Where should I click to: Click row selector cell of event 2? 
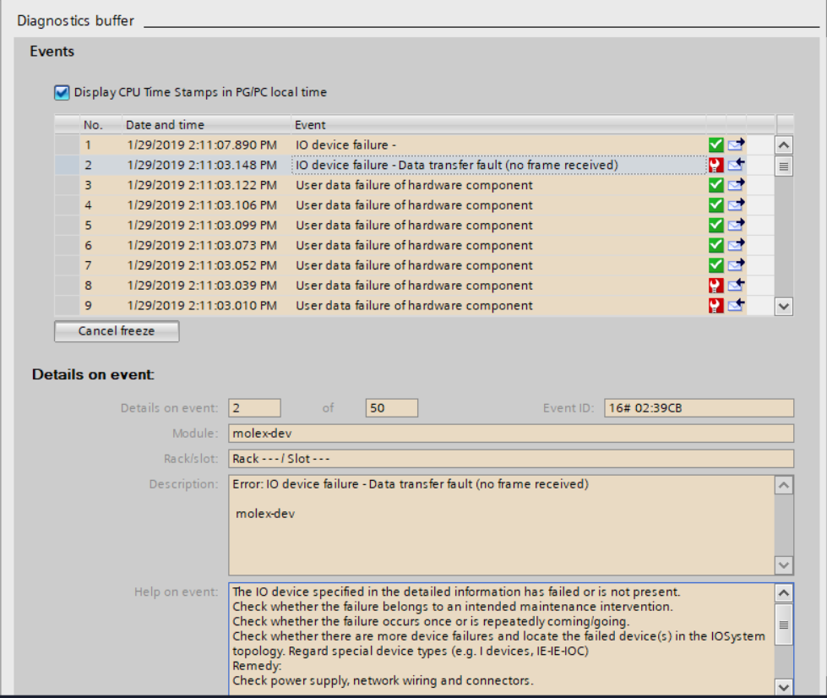point(67,165)
